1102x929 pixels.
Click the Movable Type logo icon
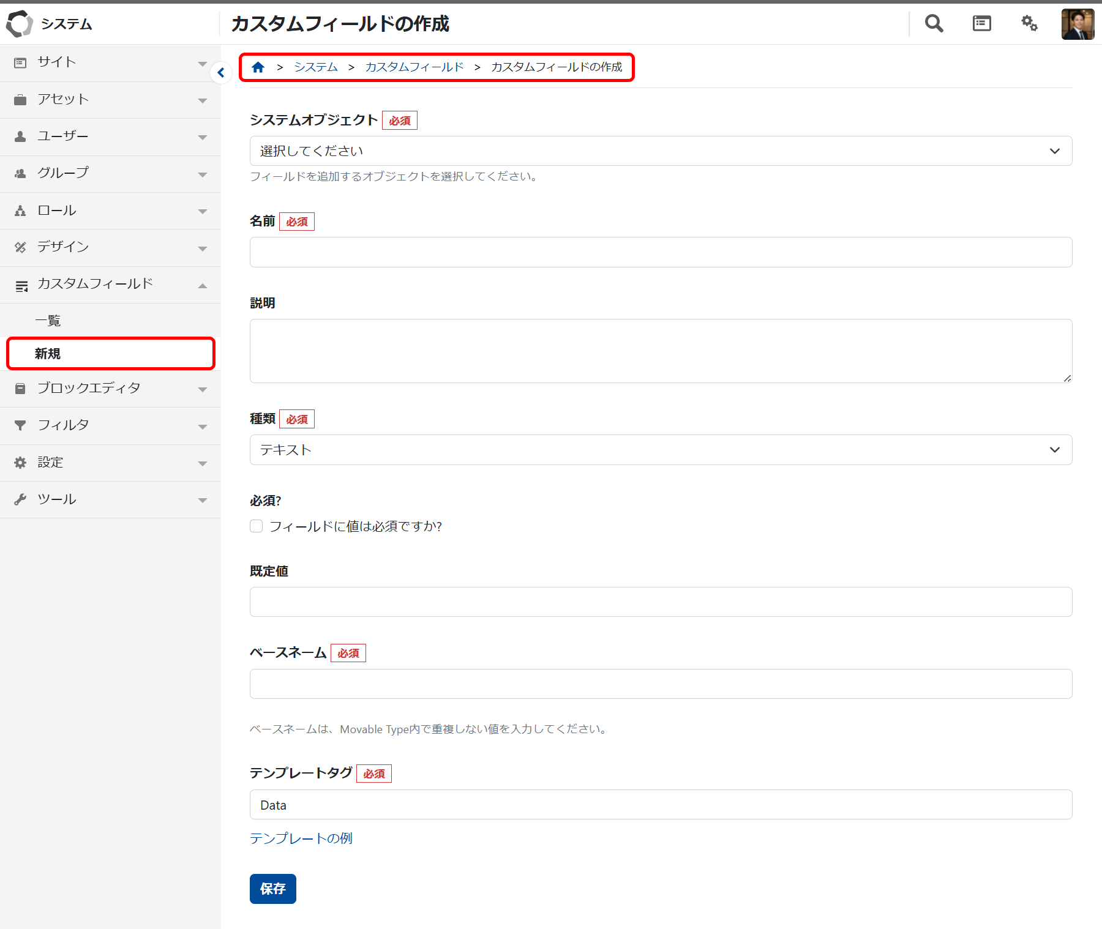point(19,24)
